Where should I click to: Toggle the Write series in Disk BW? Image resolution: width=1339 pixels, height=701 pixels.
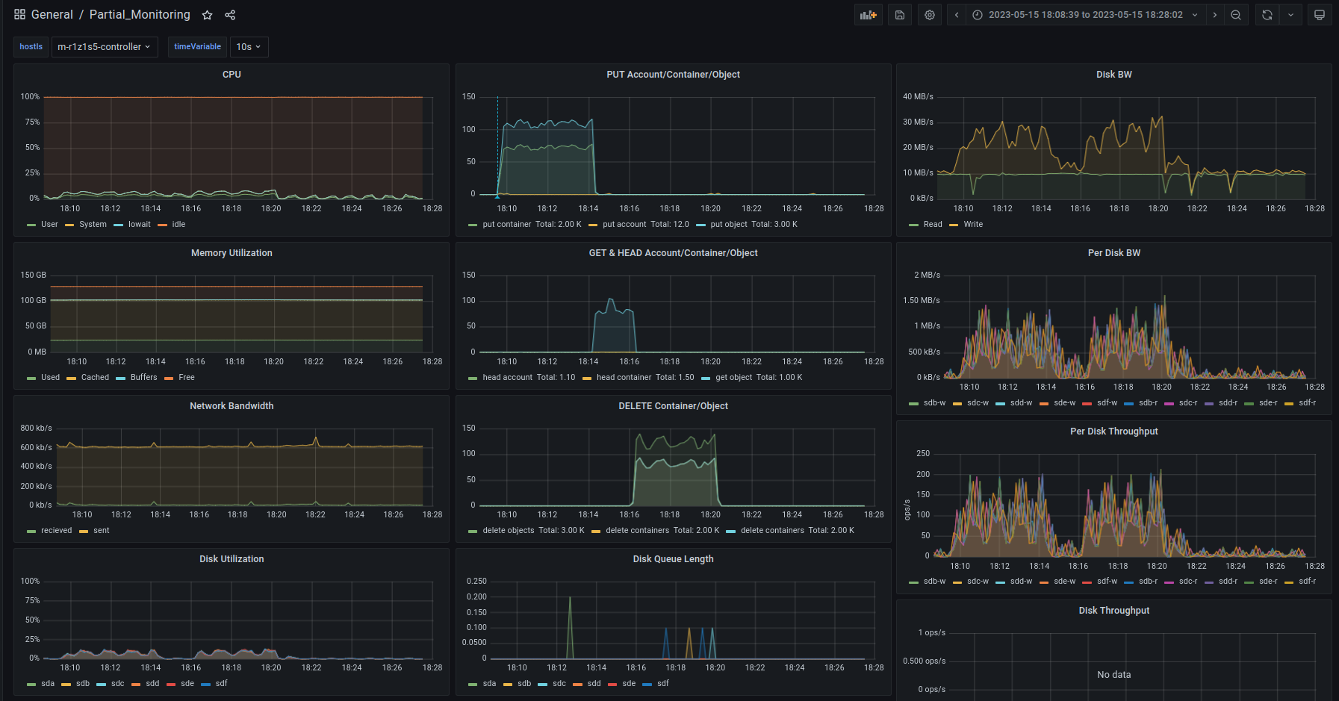(972, 225)
